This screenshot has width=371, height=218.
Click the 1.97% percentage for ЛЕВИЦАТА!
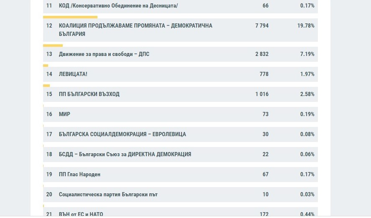point(307,74)
